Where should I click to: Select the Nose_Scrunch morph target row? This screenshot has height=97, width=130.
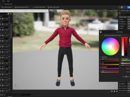[x=124, y=86]
